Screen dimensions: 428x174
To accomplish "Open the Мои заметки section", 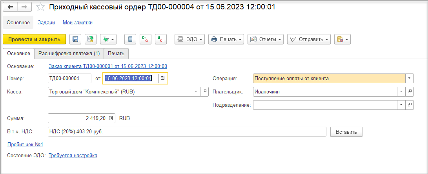I will (78, 23).
